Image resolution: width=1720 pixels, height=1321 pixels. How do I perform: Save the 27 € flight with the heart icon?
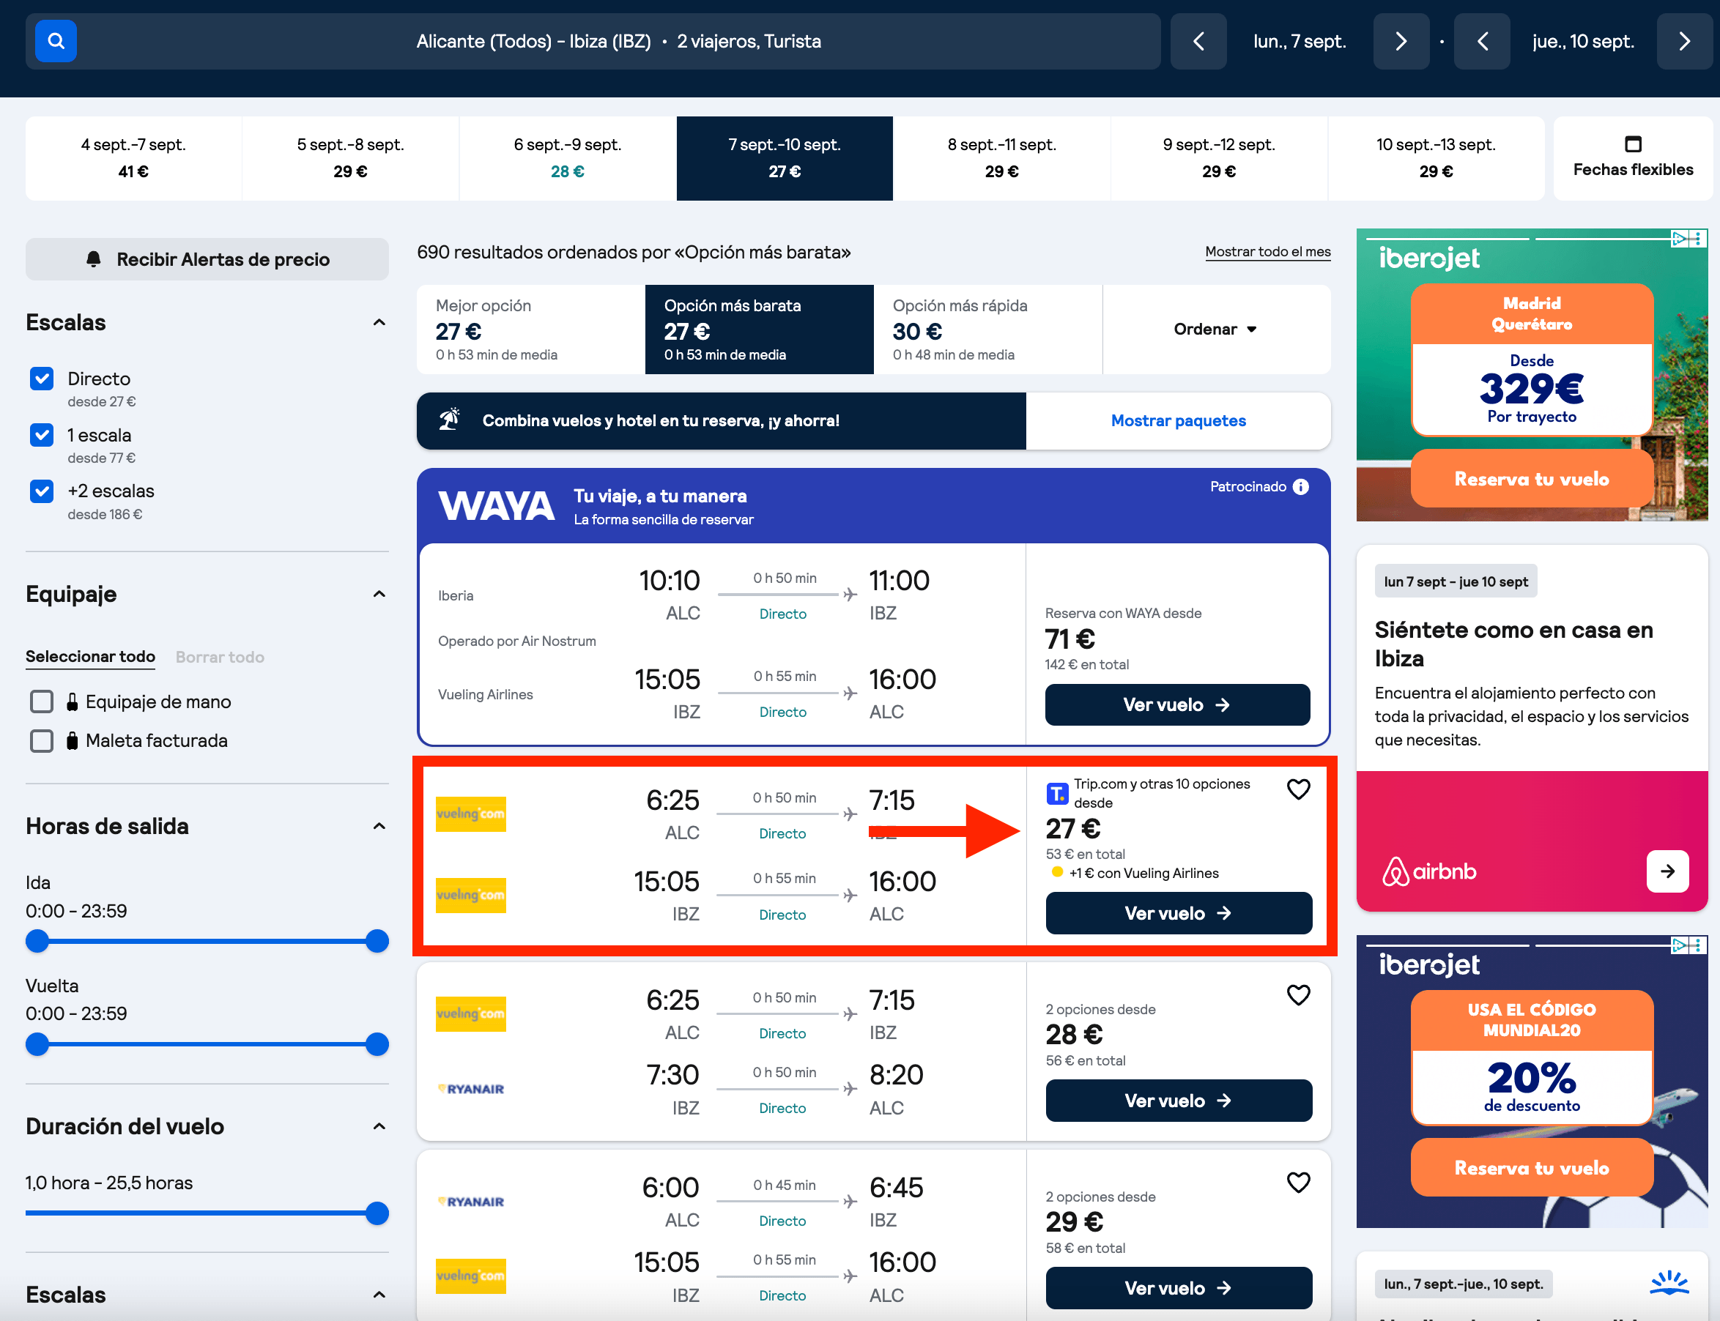(1299, 789)
